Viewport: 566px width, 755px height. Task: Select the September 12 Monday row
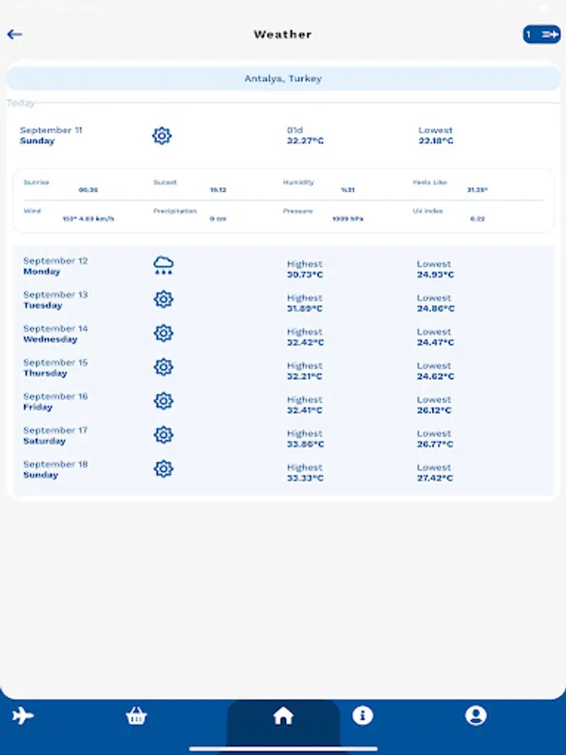coord(283,266)
